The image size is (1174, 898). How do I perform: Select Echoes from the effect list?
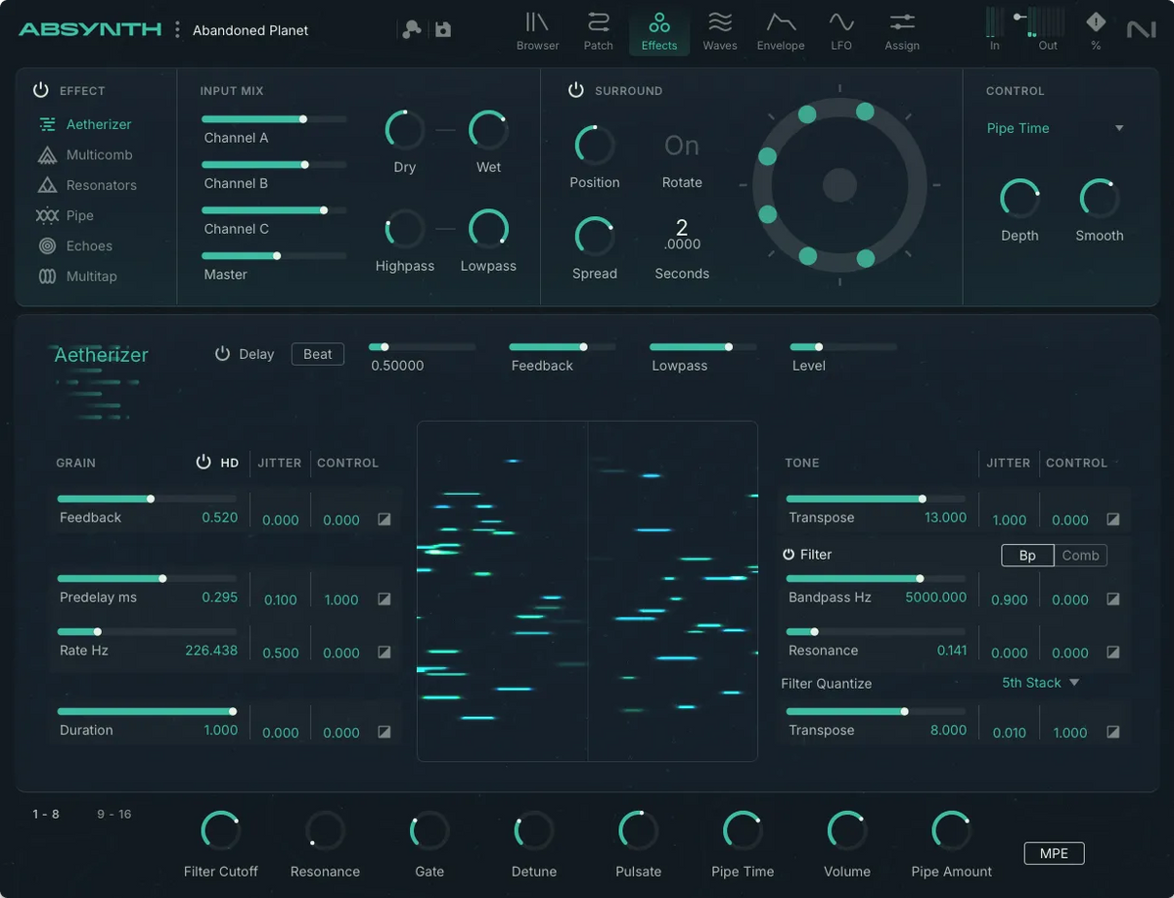(90, 246)
